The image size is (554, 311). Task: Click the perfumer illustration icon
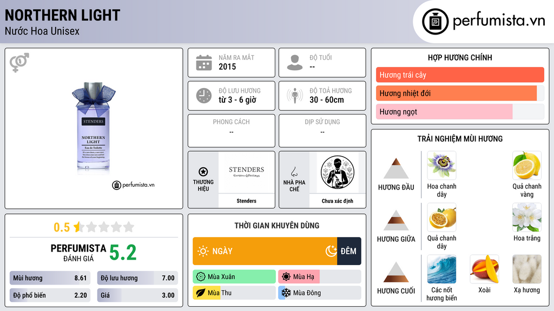tap(338, 172)
